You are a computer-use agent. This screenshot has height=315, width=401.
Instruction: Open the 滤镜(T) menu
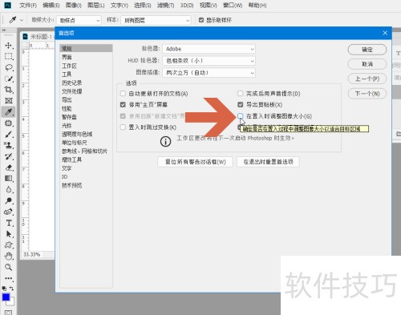click(x=166, y=6)
